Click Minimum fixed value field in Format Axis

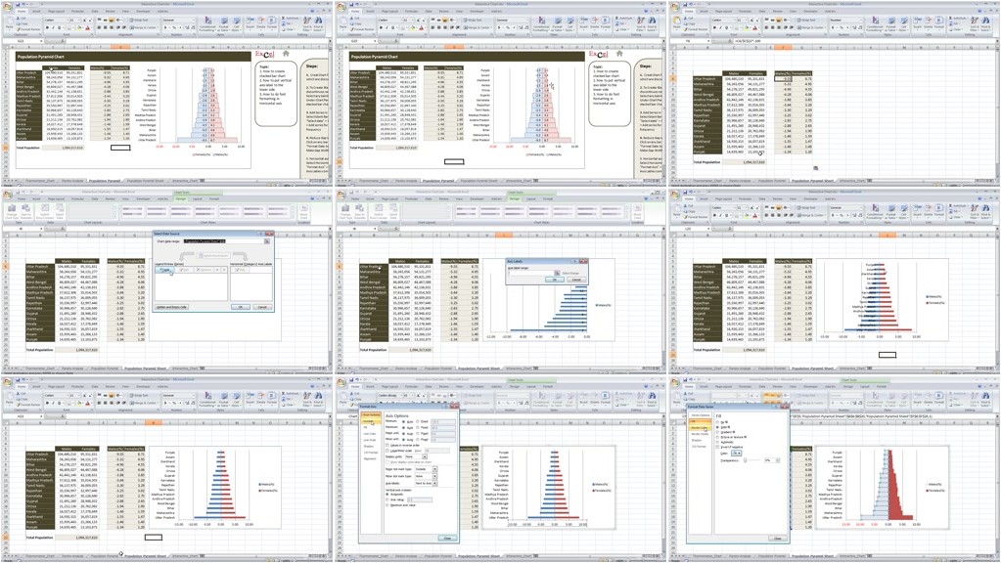(x=443, y=421)
